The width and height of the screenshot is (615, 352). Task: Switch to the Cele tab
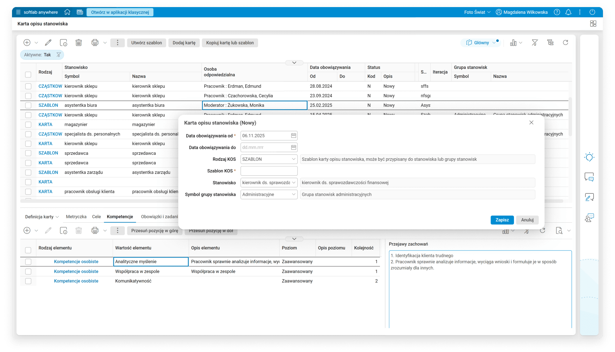pos(96,217)
